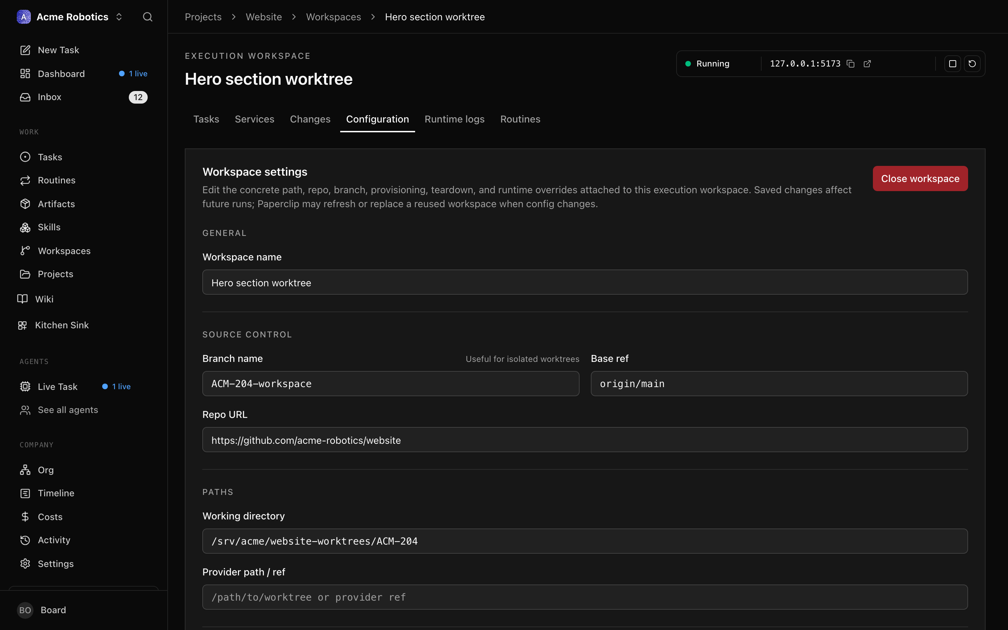1008x630 pixels.
Task: Click the Close workspace button
Action: tap(920, 178)
